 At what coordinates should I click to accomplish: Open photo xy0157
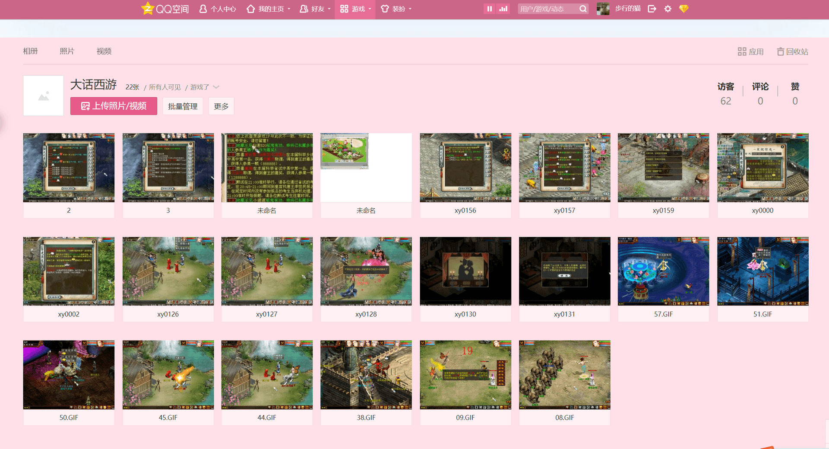pos(565,168)
